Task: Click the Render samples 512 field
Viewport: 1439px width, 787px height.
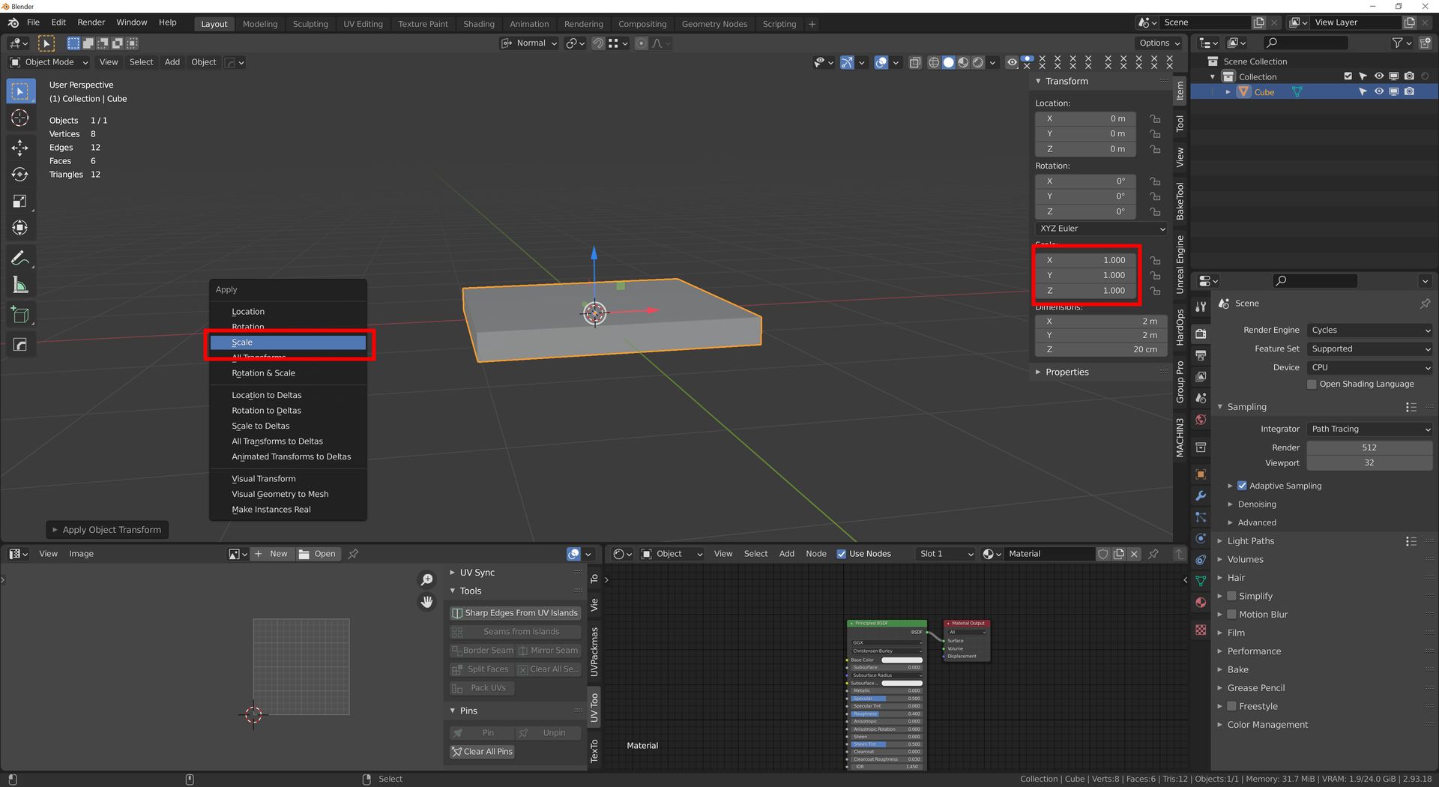Action: click(x=1369, y=447)
